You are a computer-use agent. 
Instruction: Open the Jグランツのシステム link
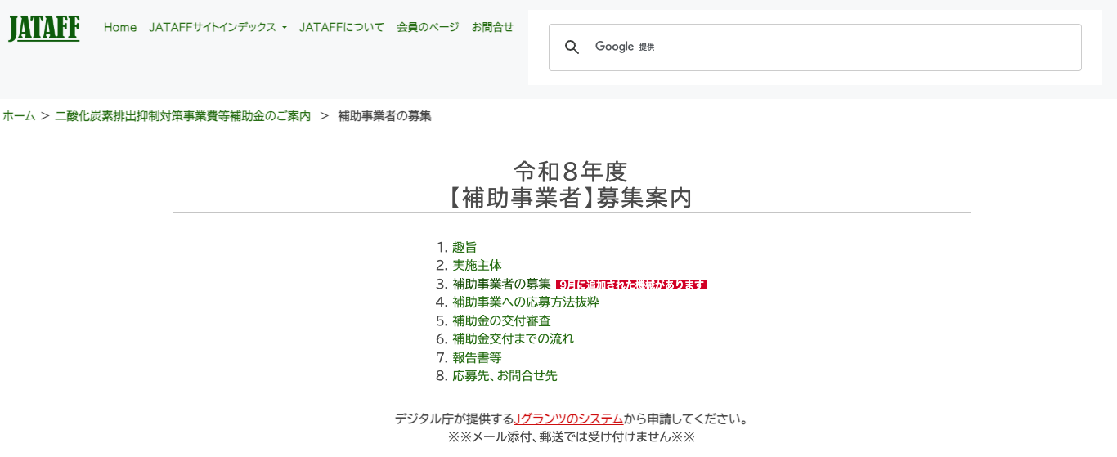coord(569,419)
